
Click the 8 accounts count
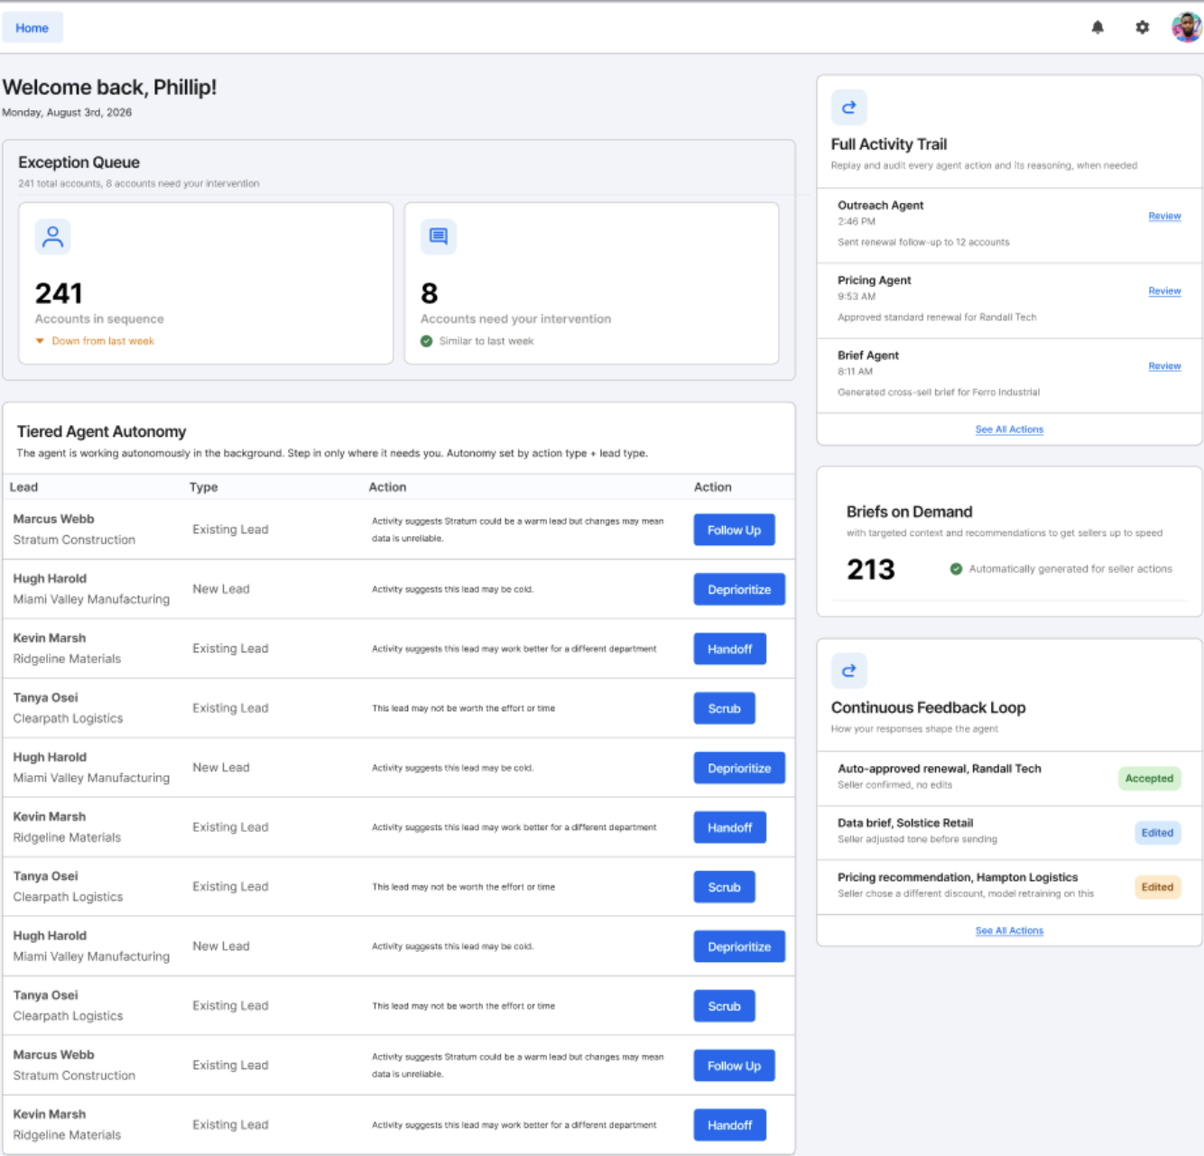click(430, 293)
